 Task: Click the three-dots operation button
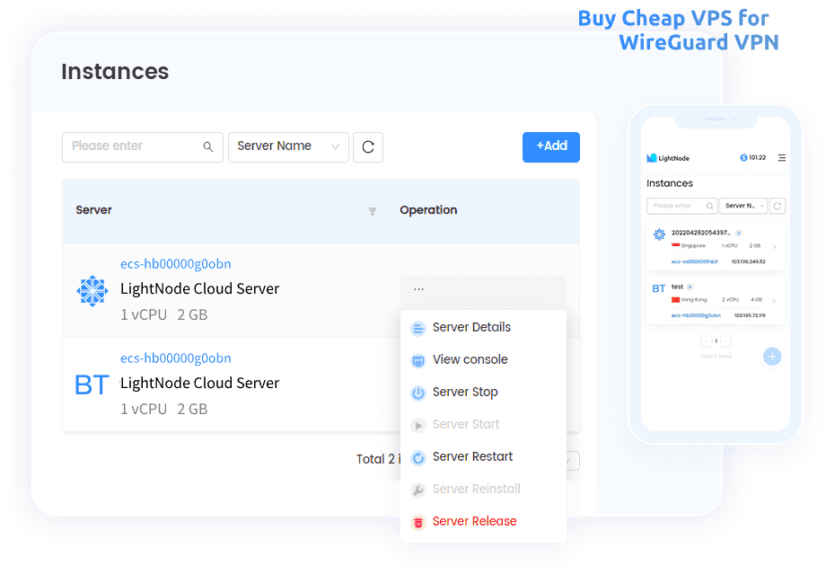pos(418,289)
